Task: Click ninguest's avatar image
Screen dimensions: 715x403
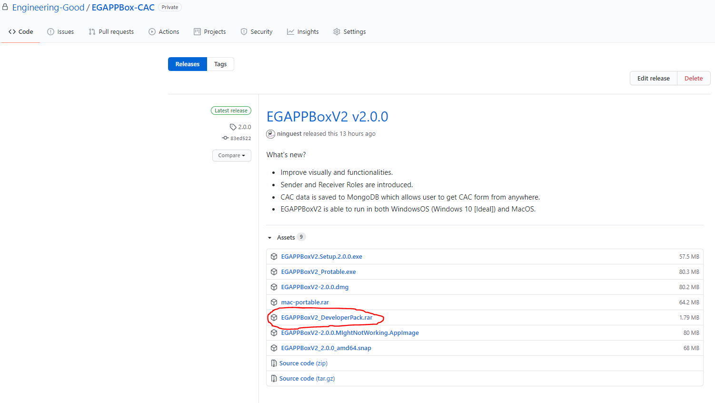Action: 270,134
